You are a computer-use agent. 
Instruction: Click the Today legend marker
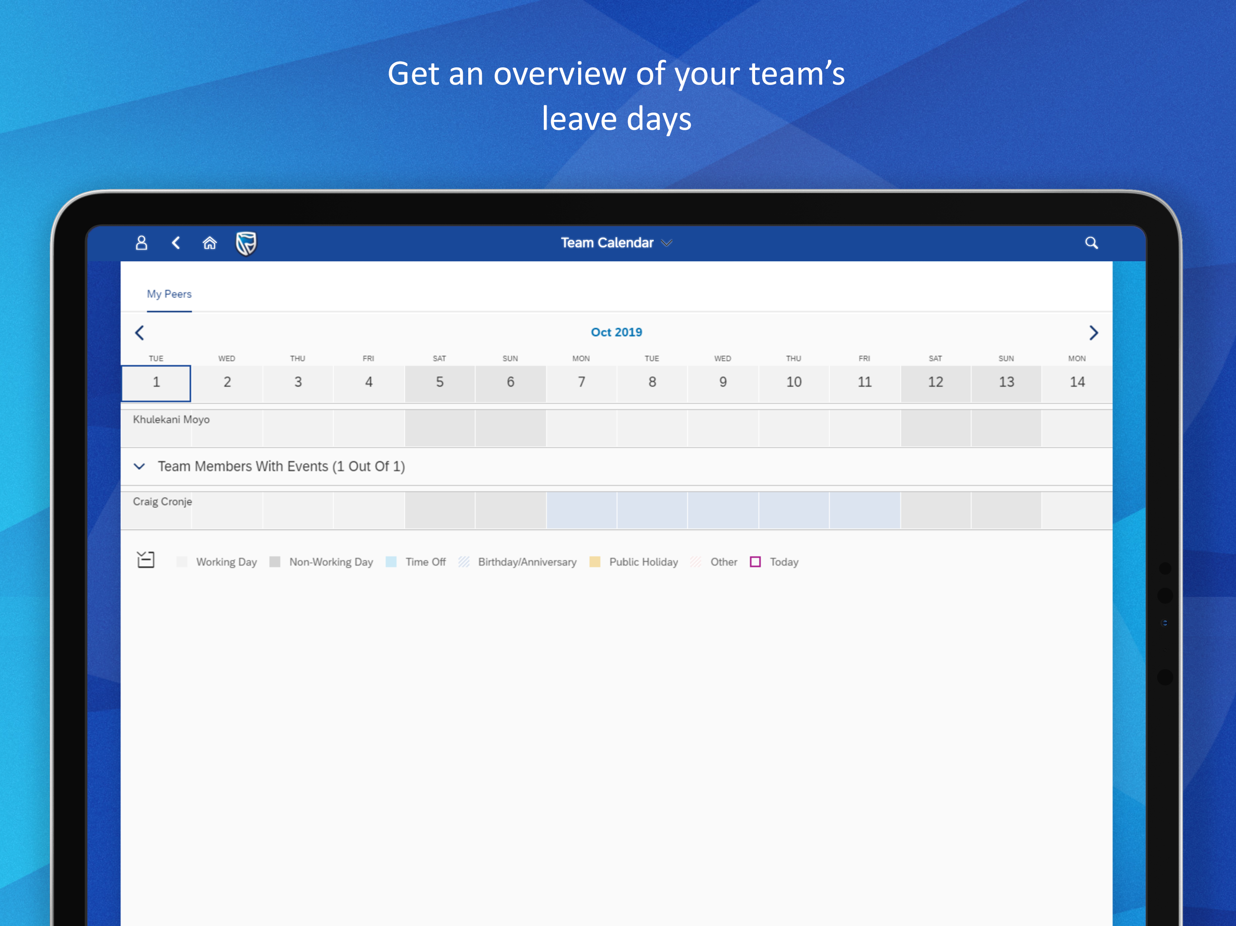(x=755, y=562)
